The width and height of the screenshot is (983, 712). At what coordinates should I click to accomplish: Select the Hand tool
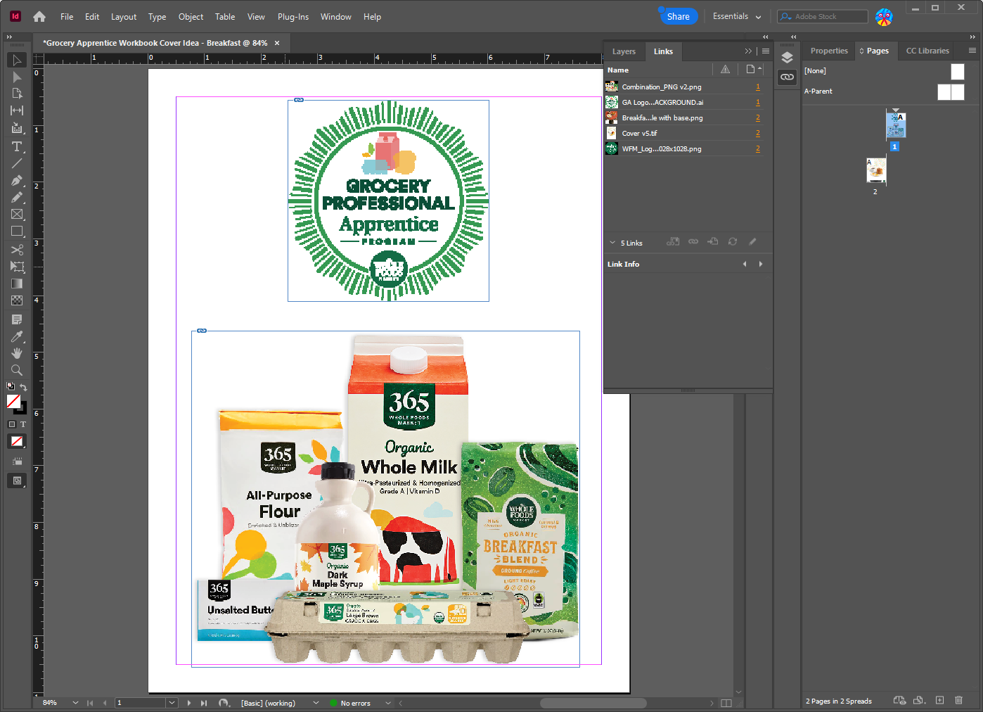point(17,353)
